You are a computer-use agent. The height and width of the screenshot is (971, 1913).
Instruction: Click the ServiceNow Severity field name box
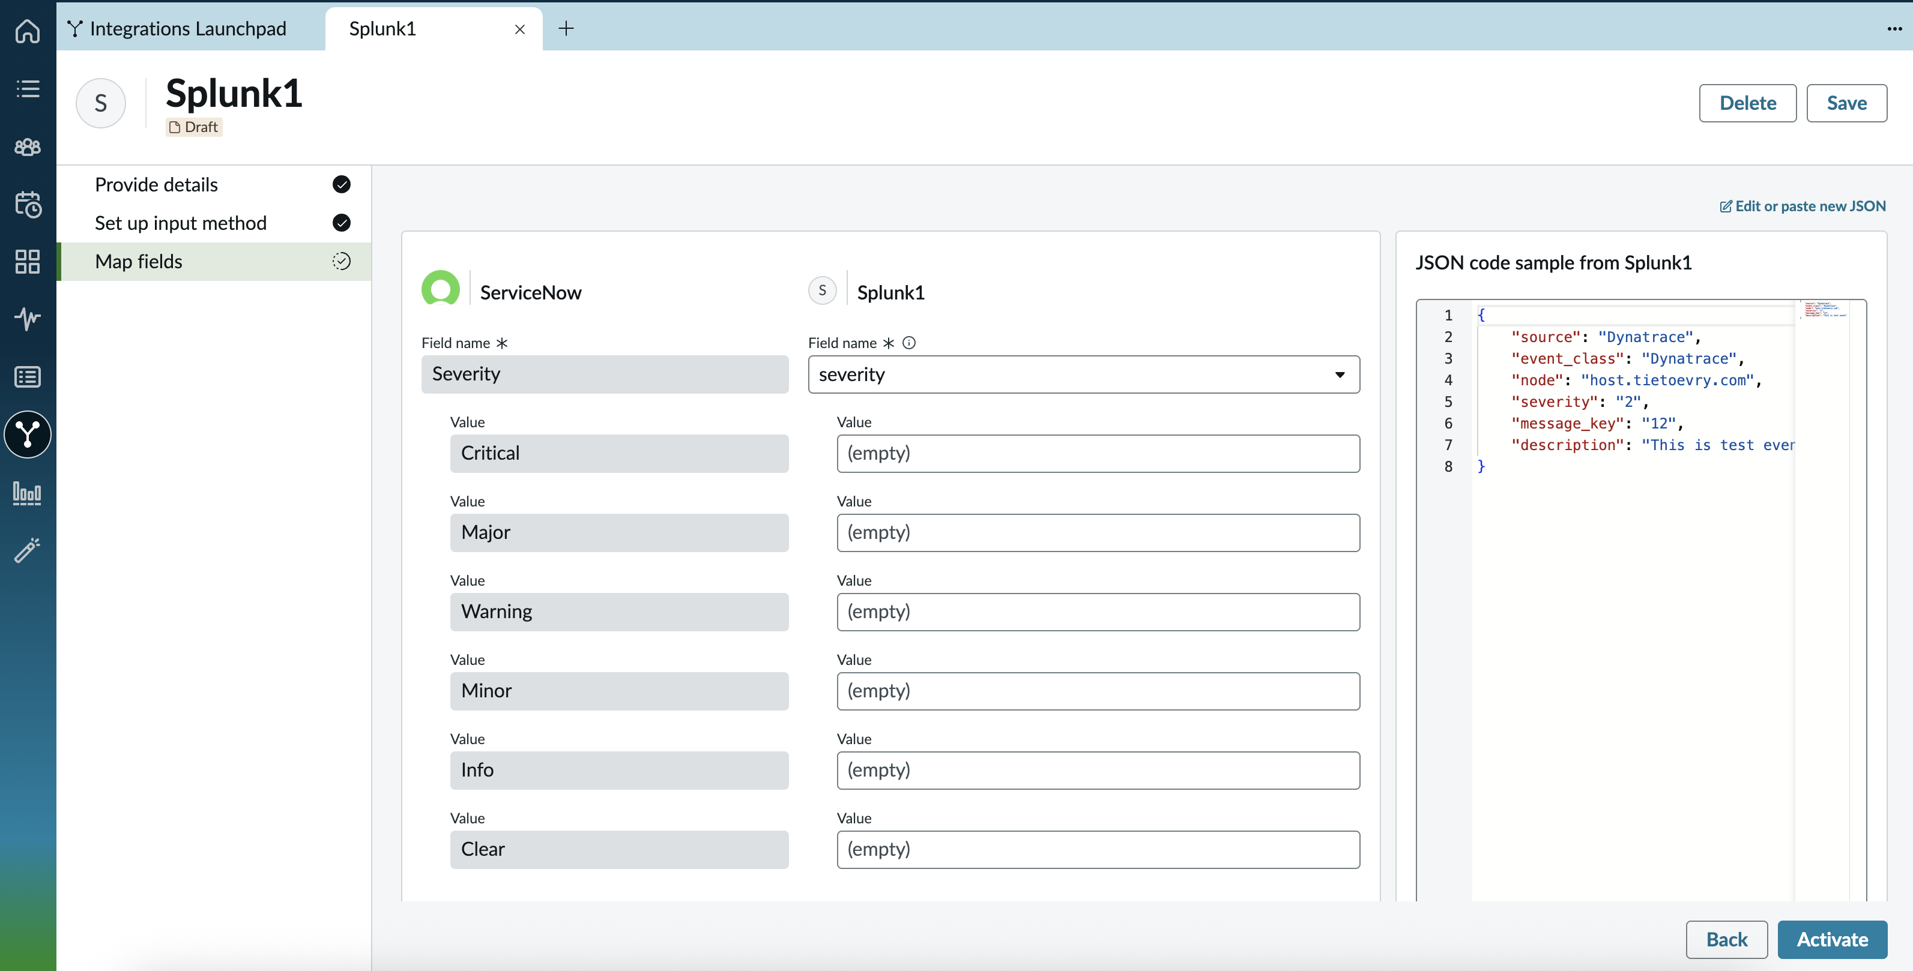[x=605, y=374]
